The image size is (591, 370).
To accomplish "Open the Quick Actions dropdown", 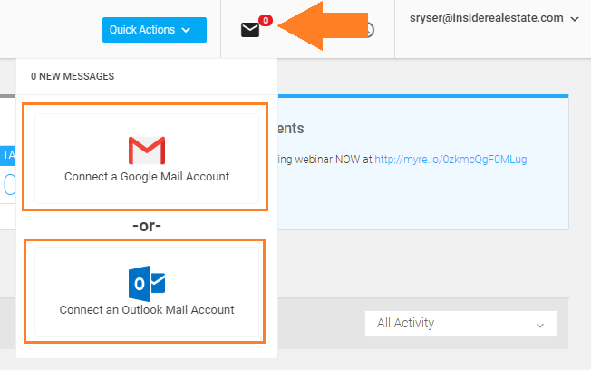I will tap(154, 30).
